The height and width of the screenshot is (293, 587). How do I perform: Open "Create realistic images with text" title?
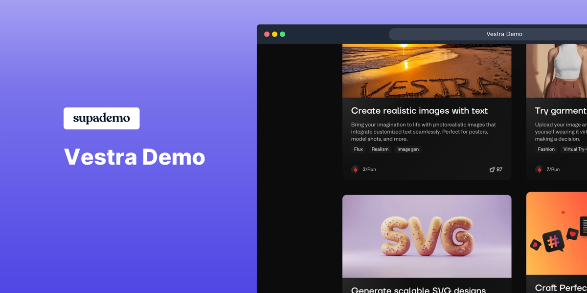point(419,111)
